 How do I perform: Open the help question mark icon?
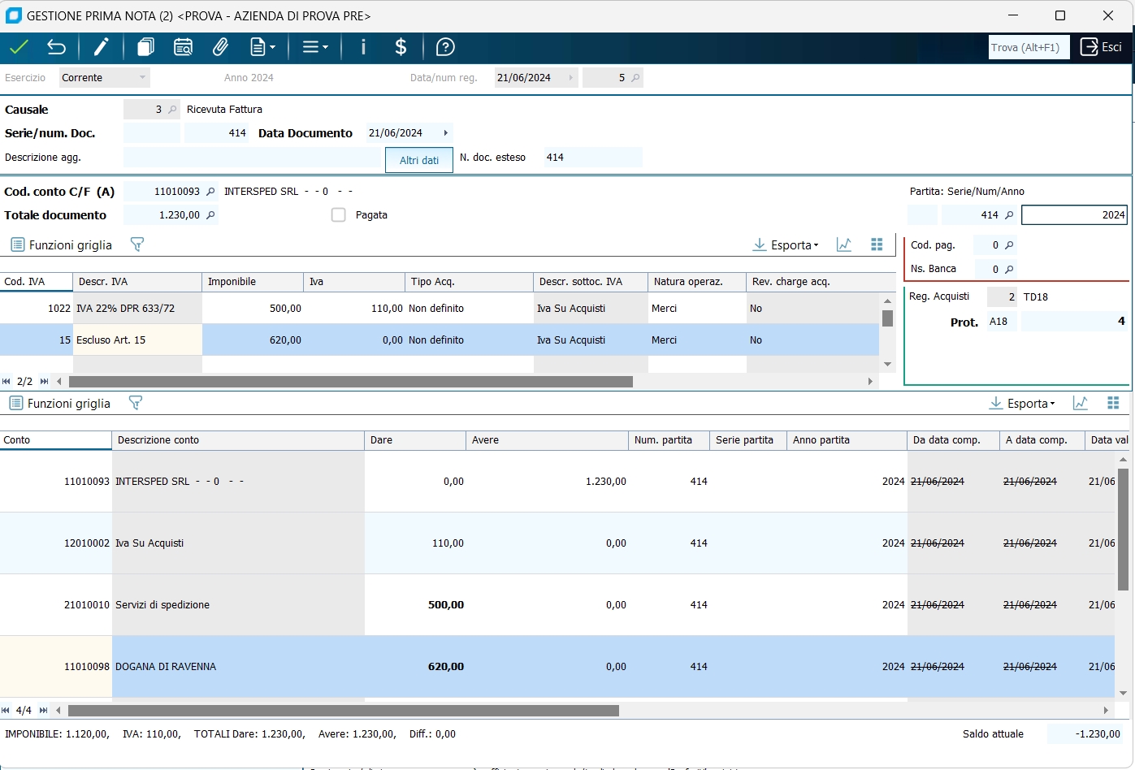click(445, 47)
